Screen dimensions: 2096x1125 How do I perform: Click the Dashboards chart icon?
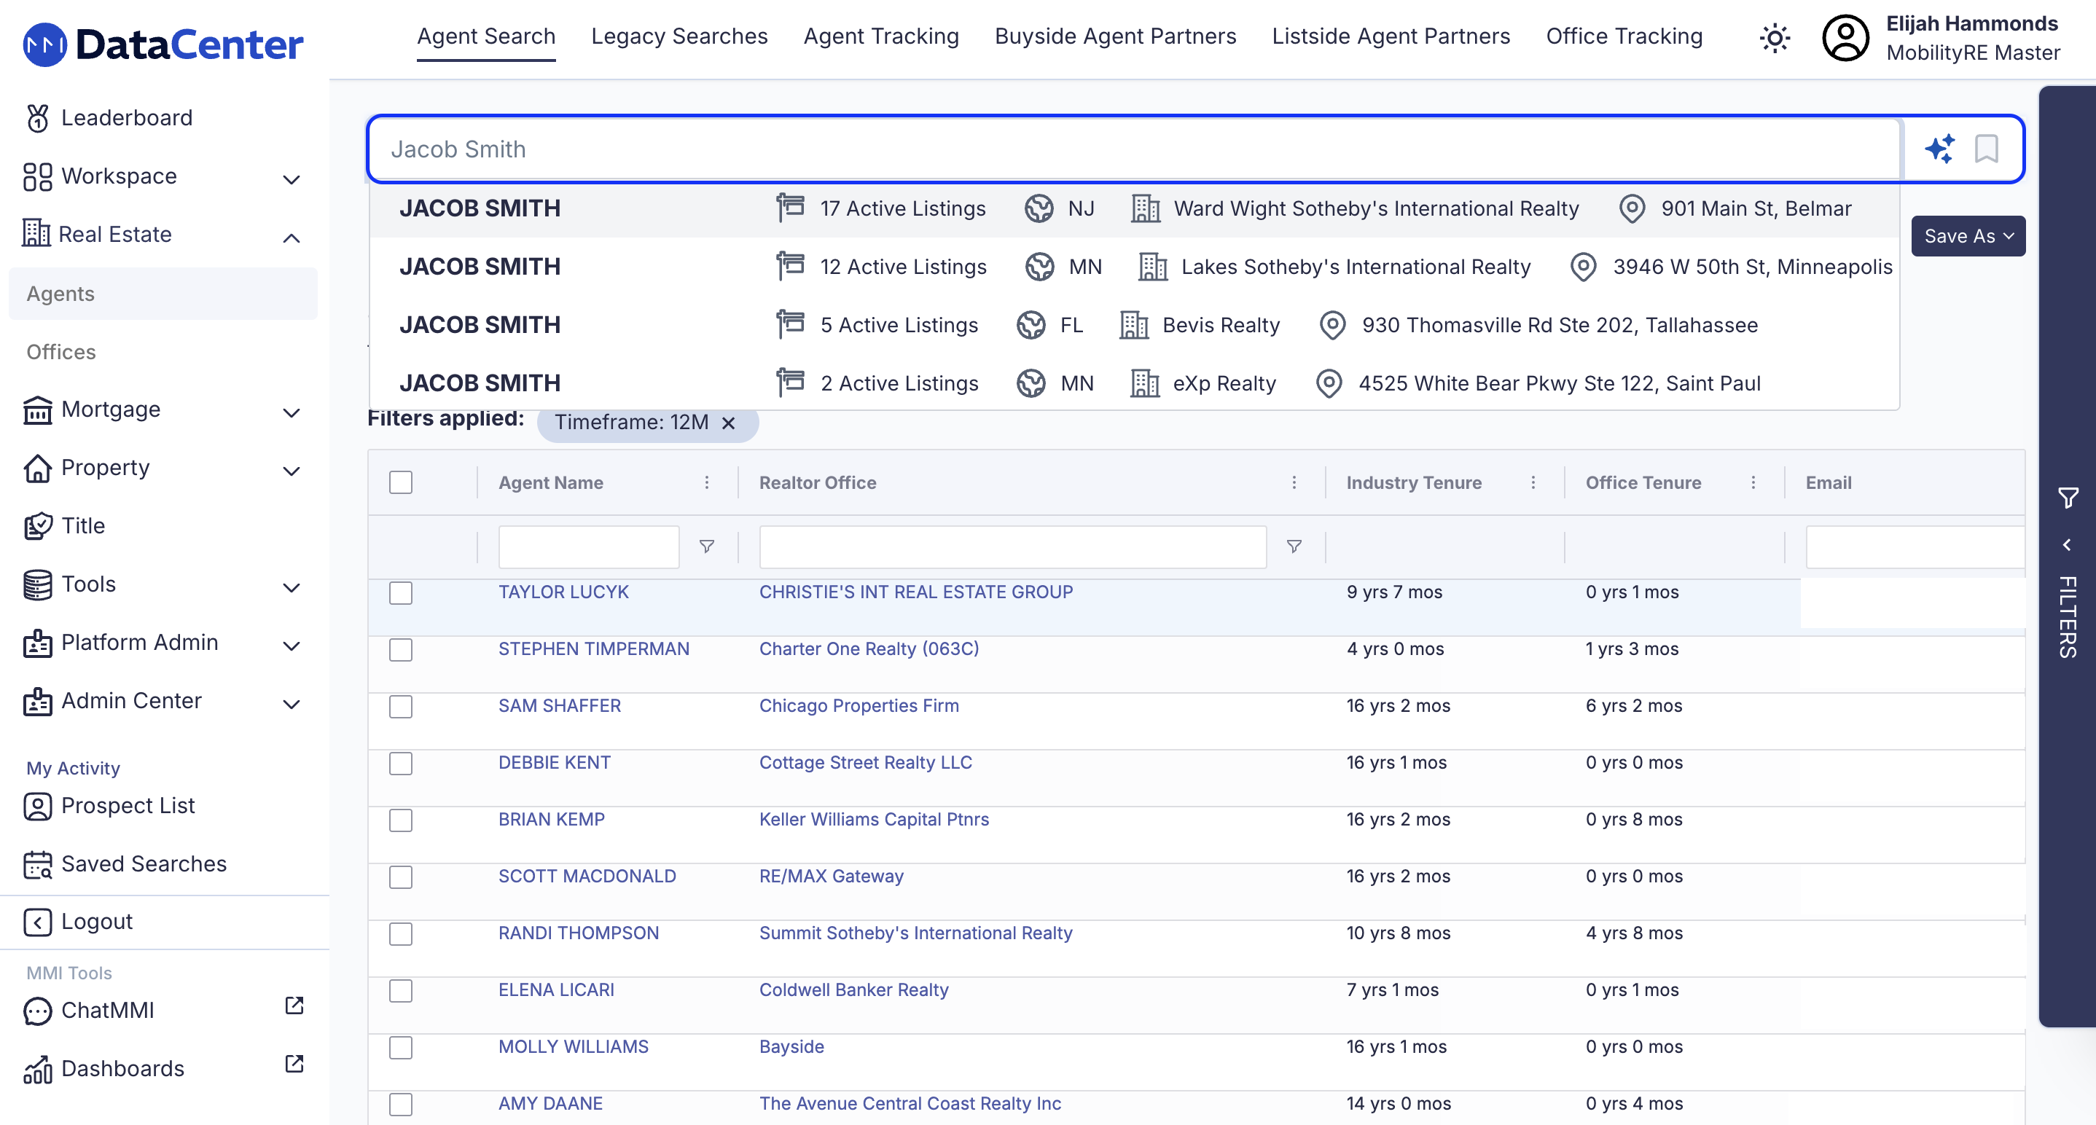coord(37,1070)
